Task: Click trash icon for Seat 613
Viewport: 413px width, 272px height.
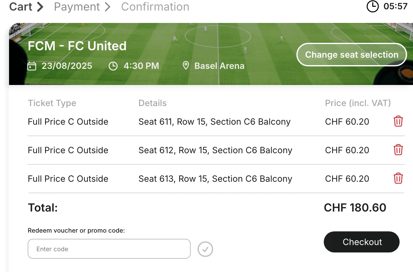Action: pyautogui.click(x=398, y=178)
